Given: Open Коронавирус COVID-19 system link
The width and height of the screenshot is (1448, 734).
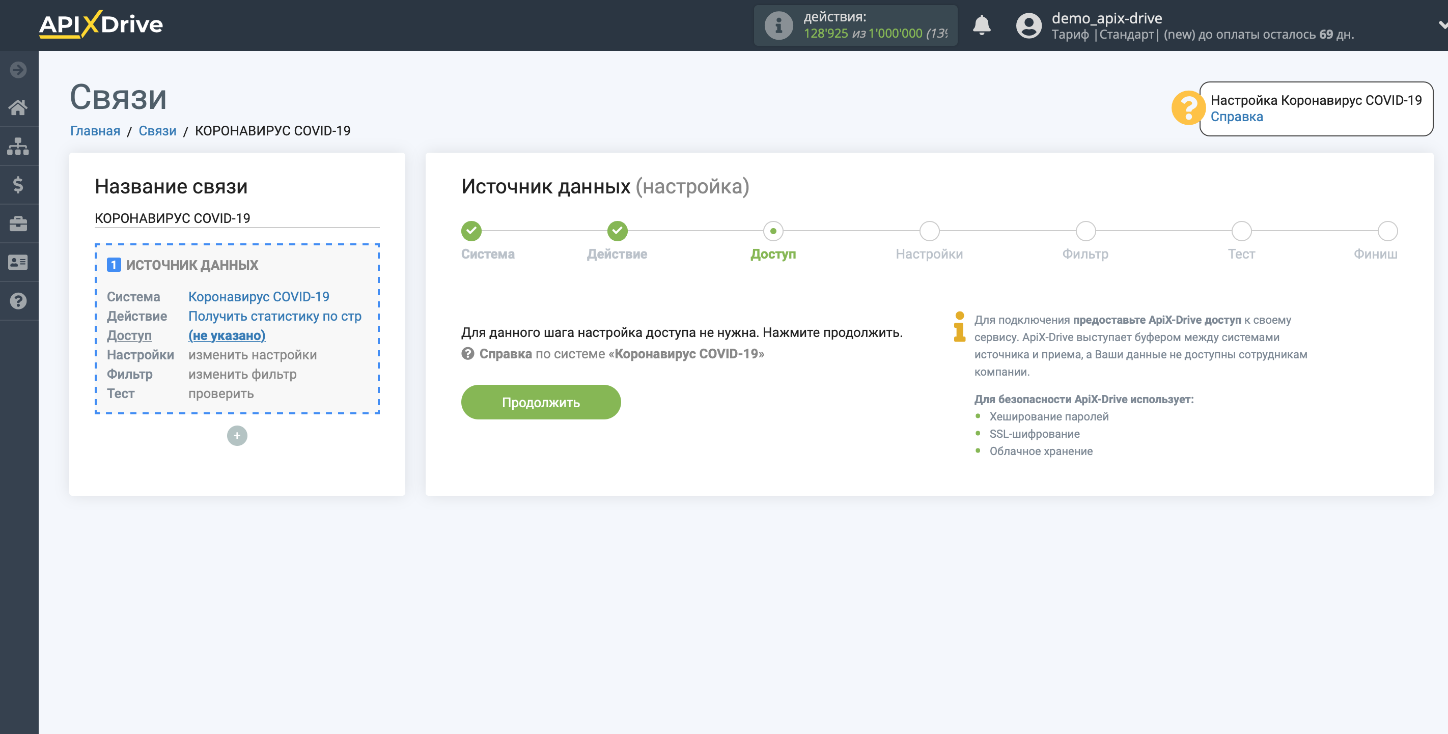Looking at the screenshot, I should click(x=259, y=297).
